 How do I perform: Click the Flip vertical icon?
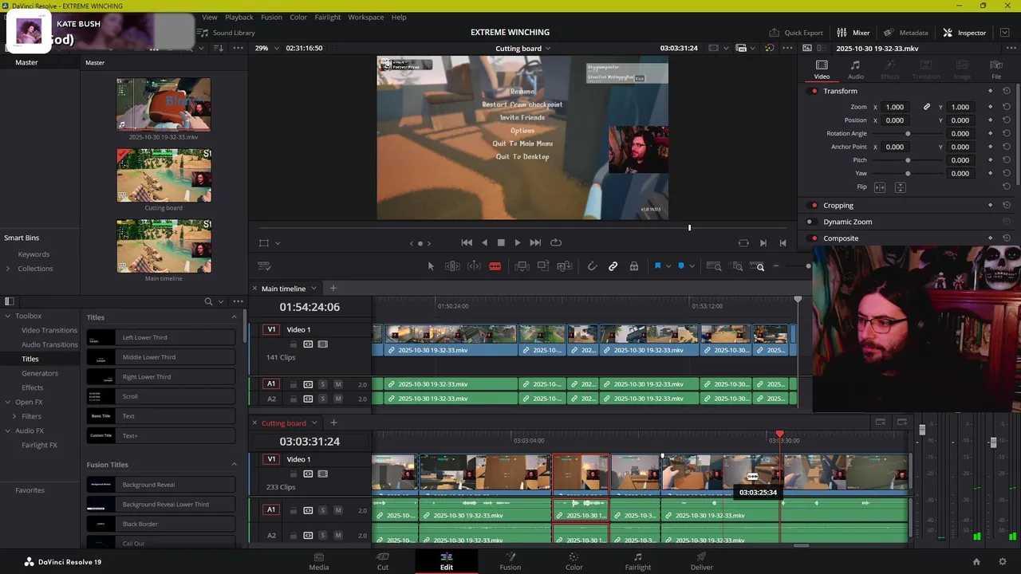(x=900, y=187)
